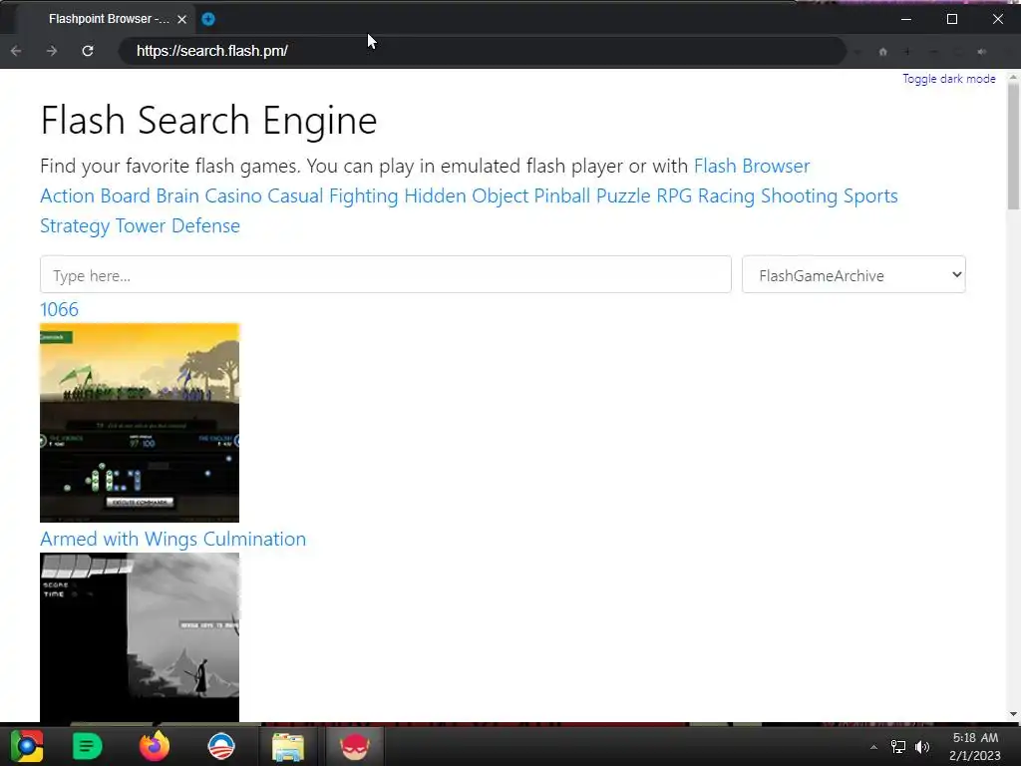The width and height of the screenshot is (1021, 766).
Task: Click the scrollbar down arrow
Action: (1013, 714)
